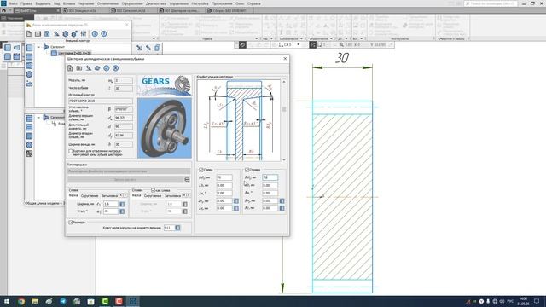Toggle the Слева configuration checkbox
Image resolution: width=546 pixels, height=307 pixels.
click(x=201, y=170)
